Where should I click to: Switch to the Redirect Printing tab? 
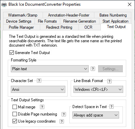(x=59, y=27)
